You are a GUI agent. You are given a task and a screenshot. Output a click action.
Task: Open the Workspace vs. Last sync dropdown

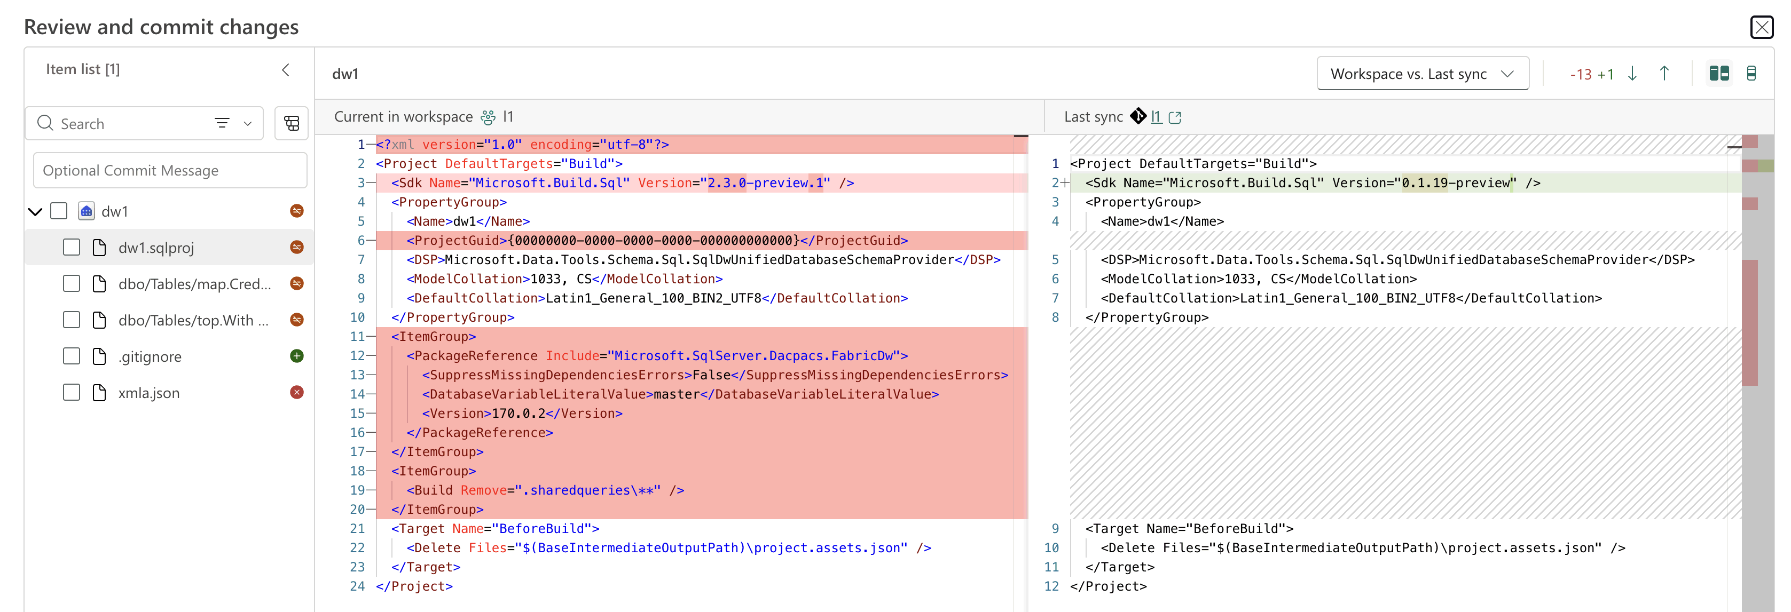click(x=1423, y=74)
